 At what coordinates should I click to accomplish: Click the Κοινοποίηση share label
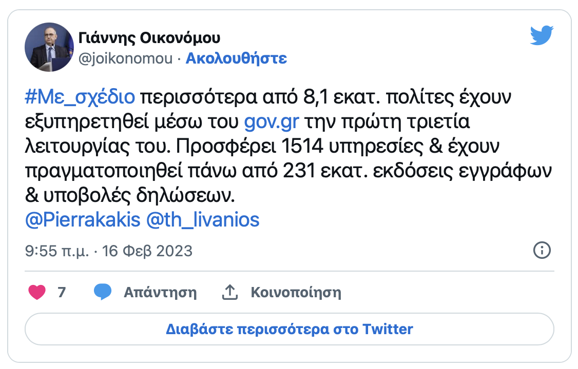[x=296, y=293]
